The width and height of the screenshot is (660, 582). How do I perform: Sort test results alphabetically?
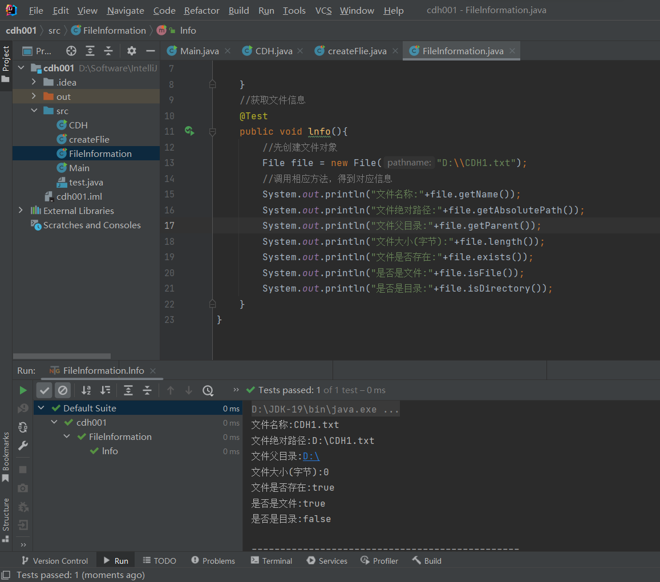pyautogui.click(x=86, y=390)
